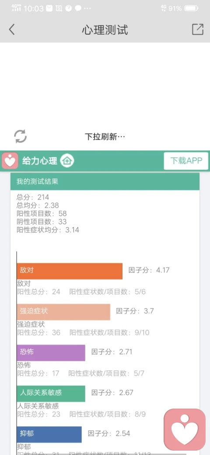
Task: Tap the 下拉刷新 text
Action: tap(105, 136)
